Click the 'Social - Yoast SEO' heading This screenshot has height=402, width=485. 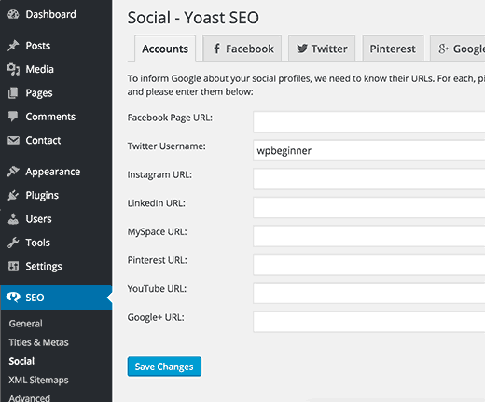[x=193, y=18]
